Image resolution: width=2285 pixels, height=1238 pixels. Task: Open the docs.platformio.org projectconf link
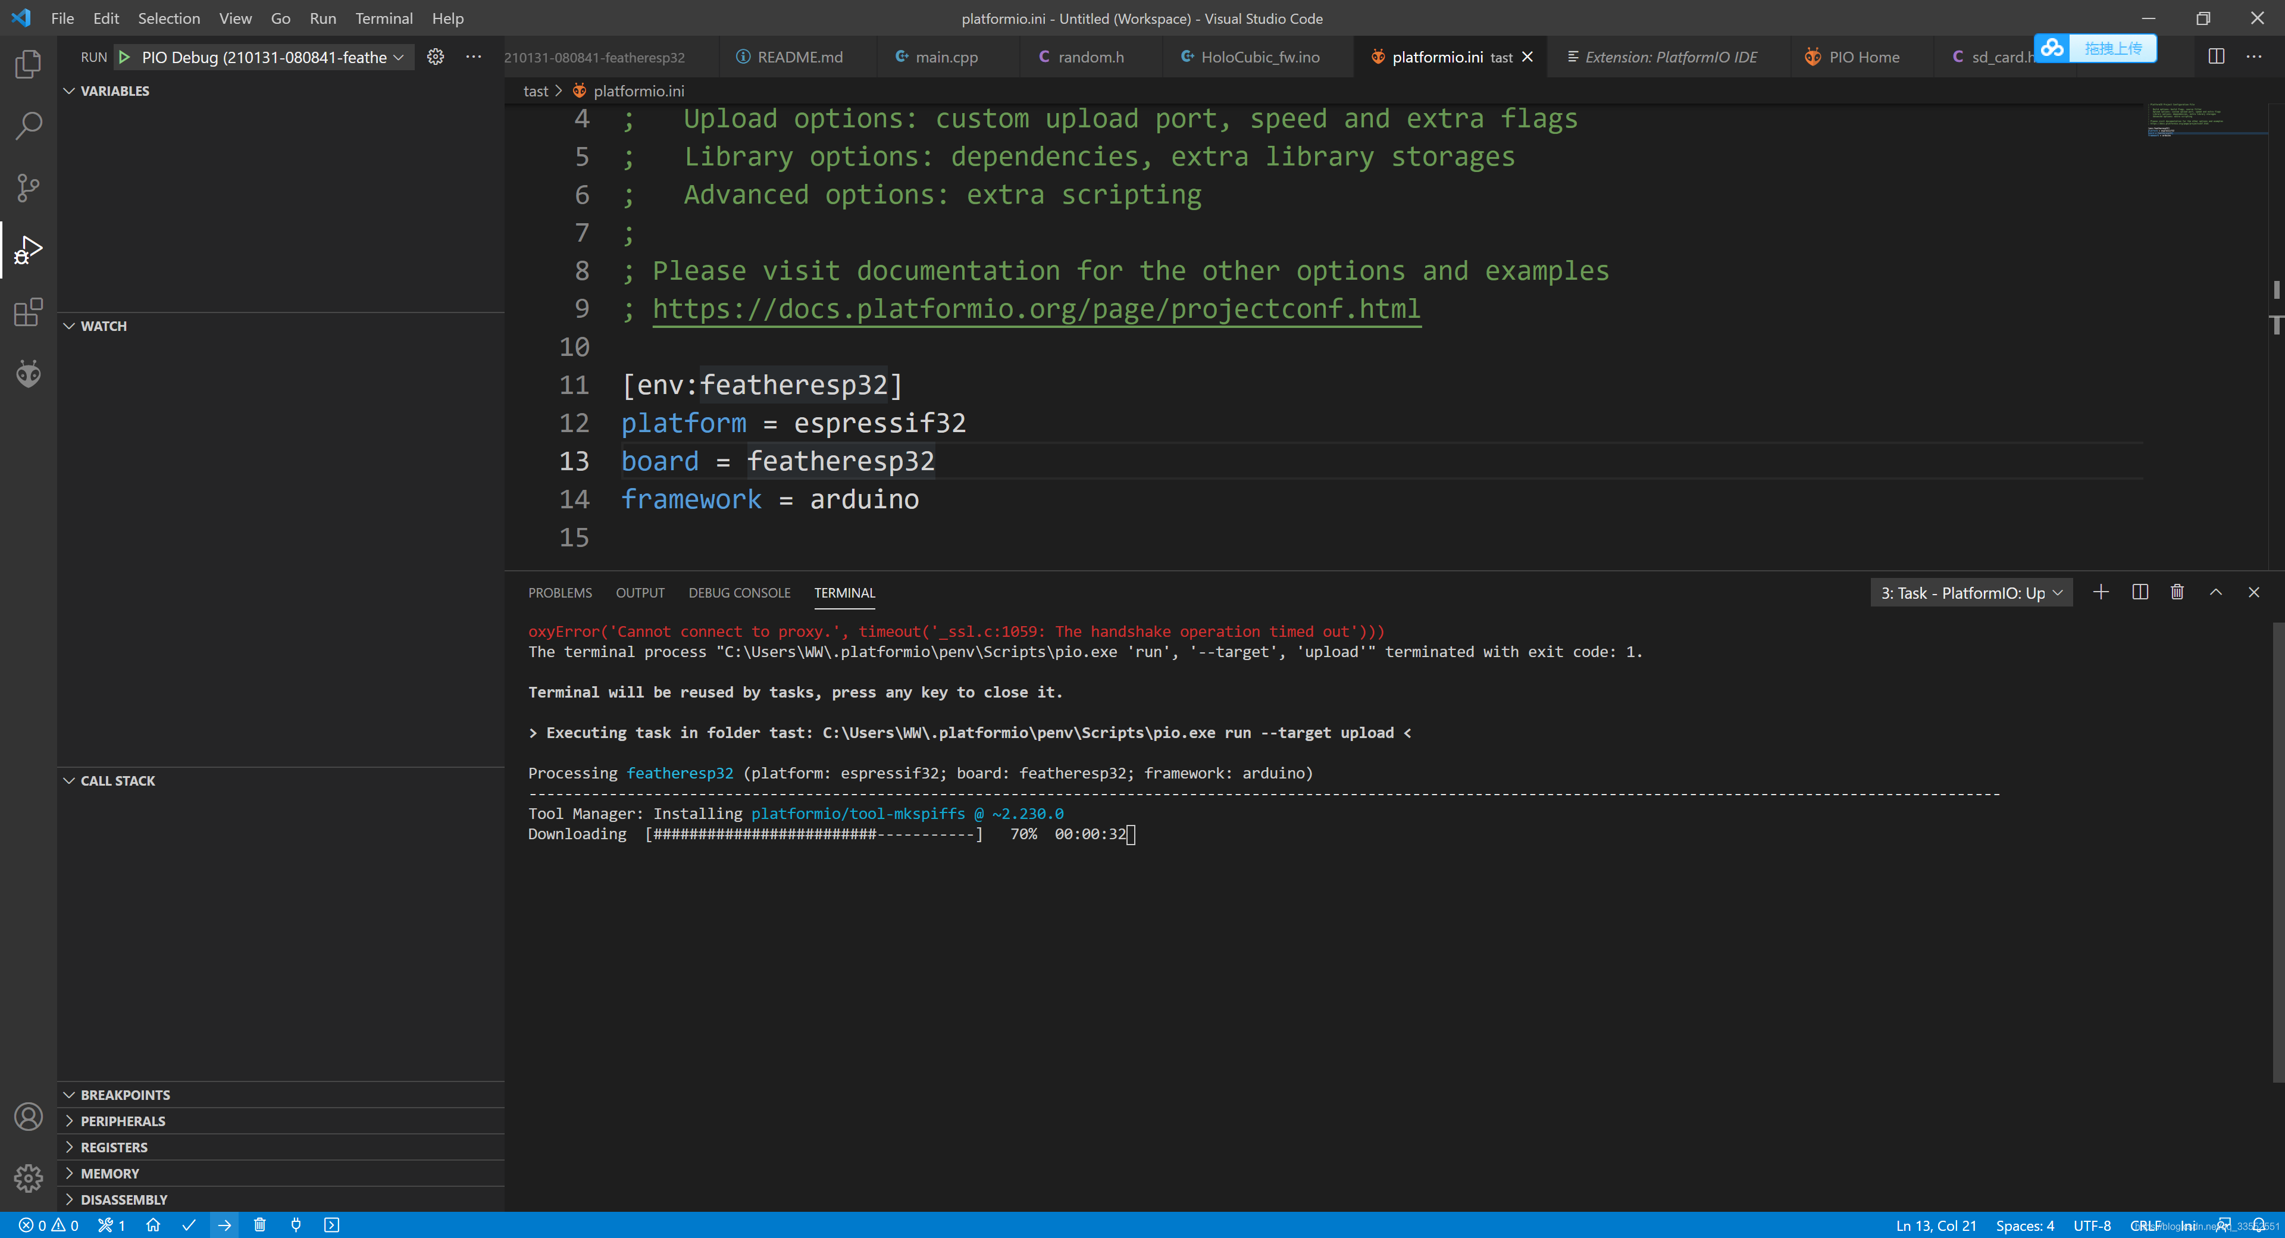pos(1036,309)
